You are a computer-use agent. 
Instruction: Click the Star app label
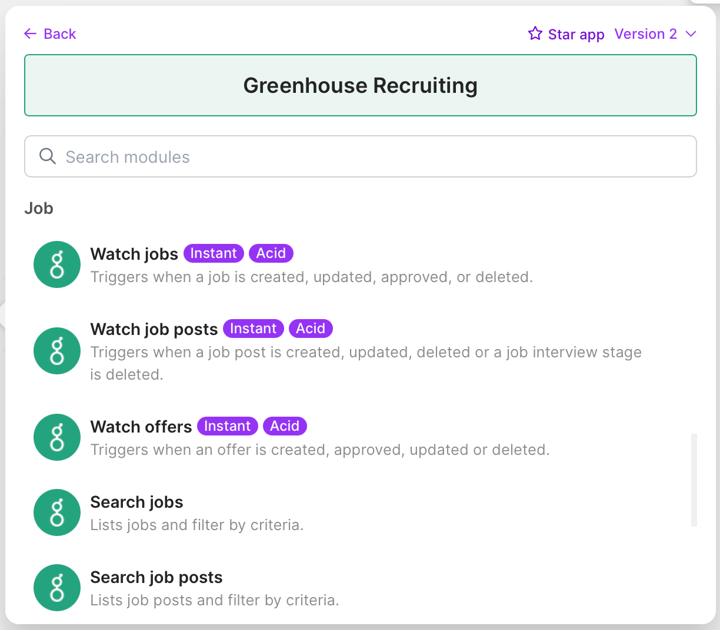click(x=576, y=35)
